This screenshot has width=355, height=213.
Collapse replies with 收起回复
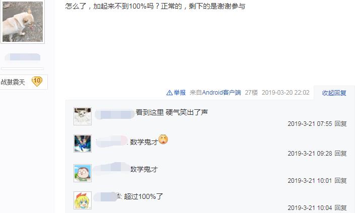point(334,93)
